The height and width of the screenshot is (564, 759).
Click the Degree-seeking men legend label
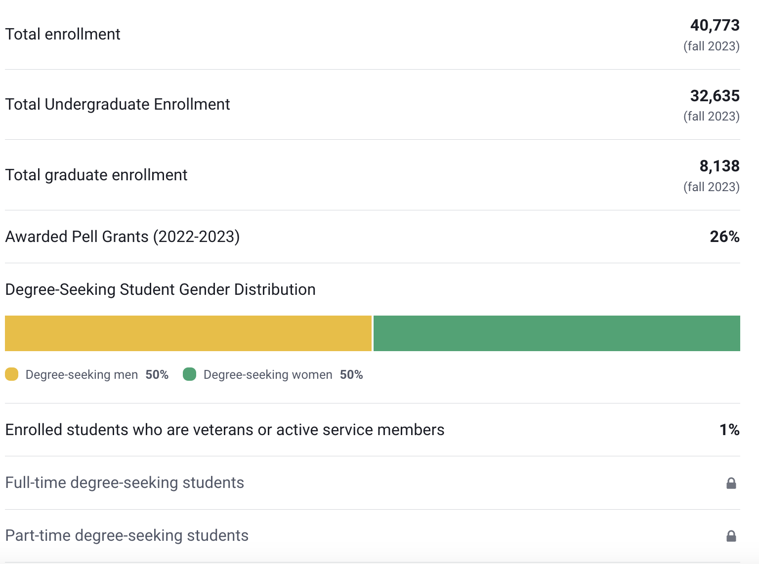(82, 375)
